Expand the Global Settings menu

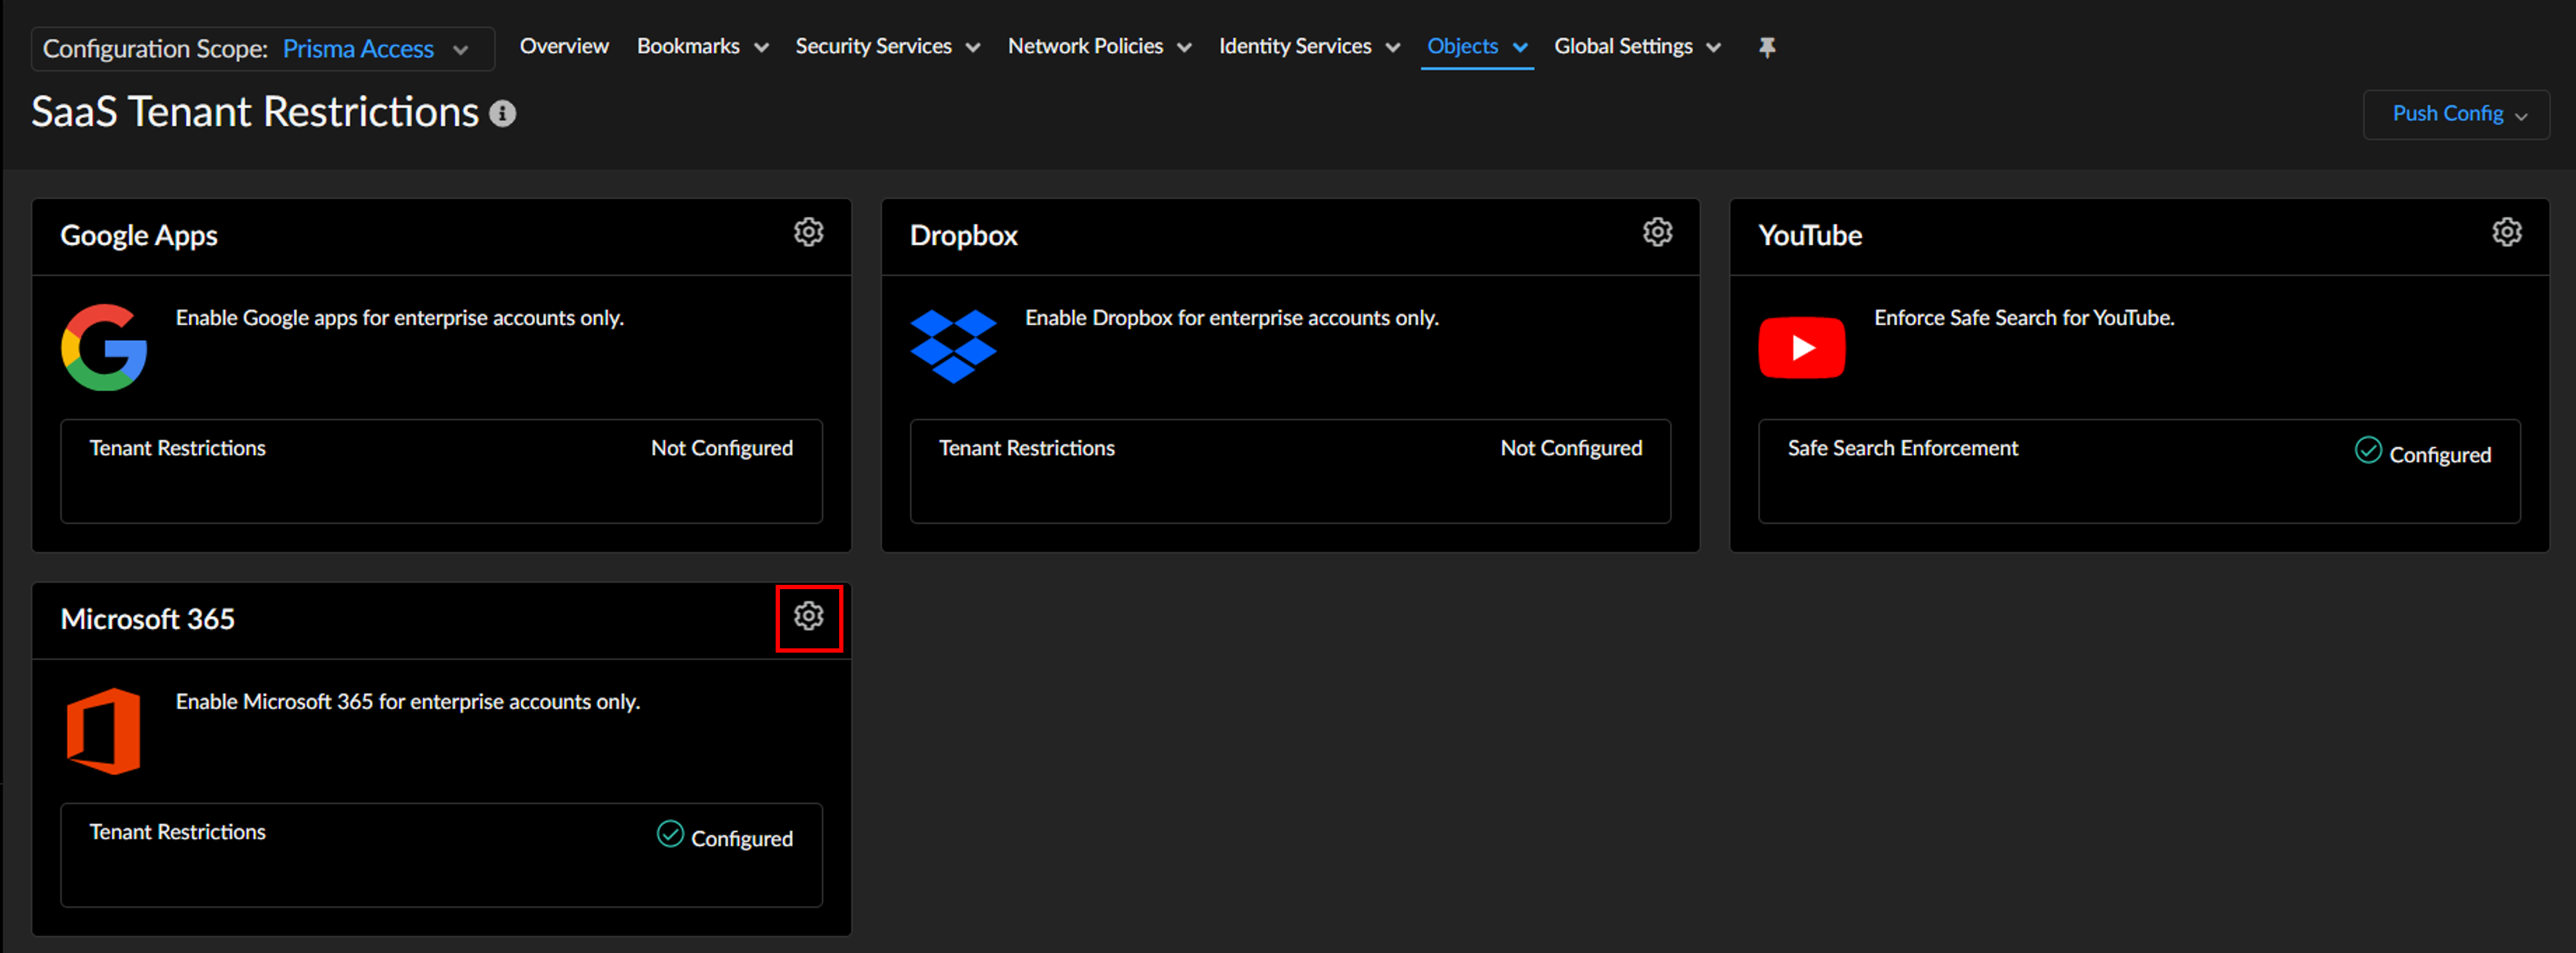point(1637,46)
